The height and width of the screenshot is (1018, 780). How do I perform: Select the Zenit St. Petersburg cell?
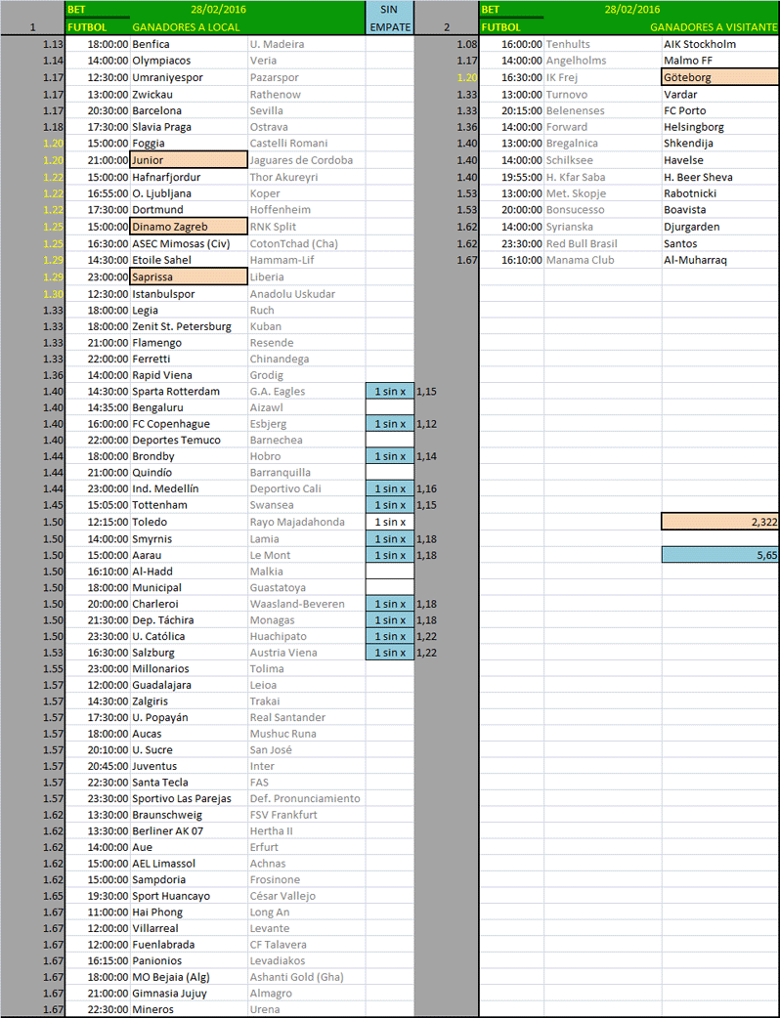189,326
